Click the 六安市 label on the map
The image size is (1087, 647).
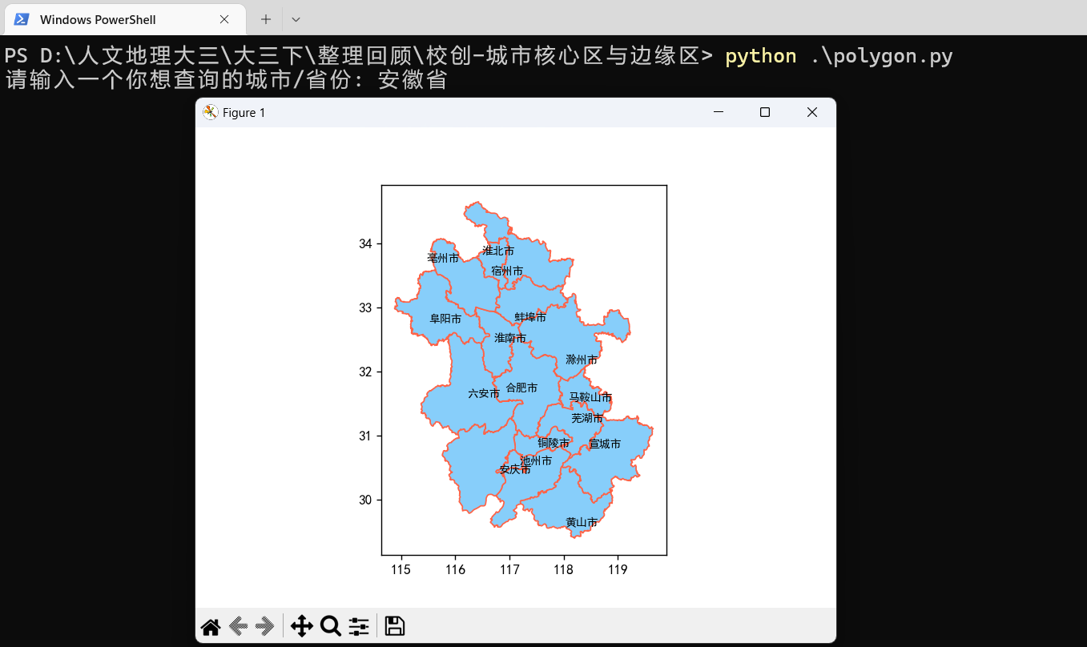point(484,394)
